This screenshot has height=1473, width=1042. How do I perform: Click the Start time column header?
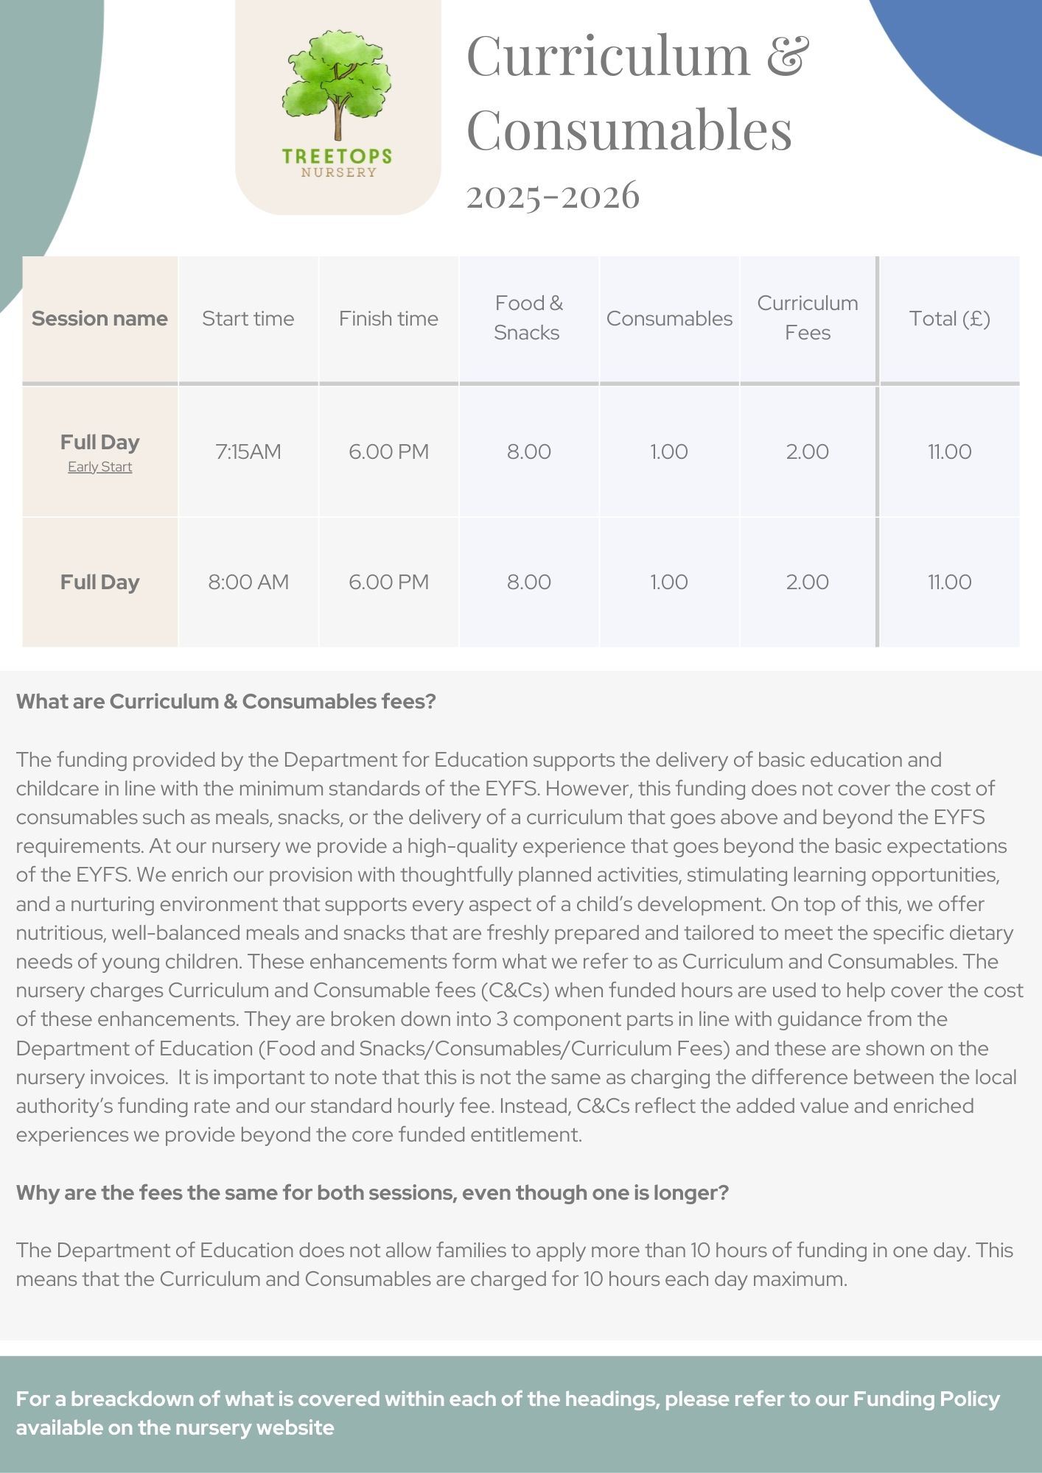(x=248, y=318)
